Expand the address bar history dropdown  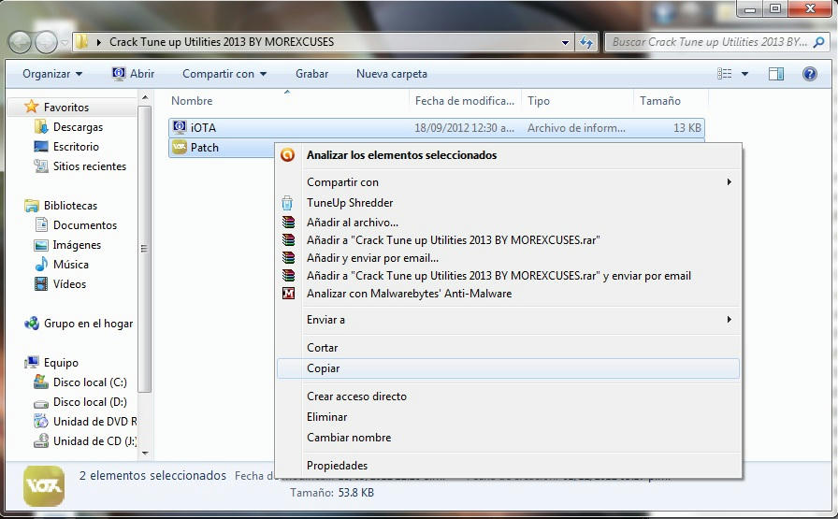coord(565,42)
